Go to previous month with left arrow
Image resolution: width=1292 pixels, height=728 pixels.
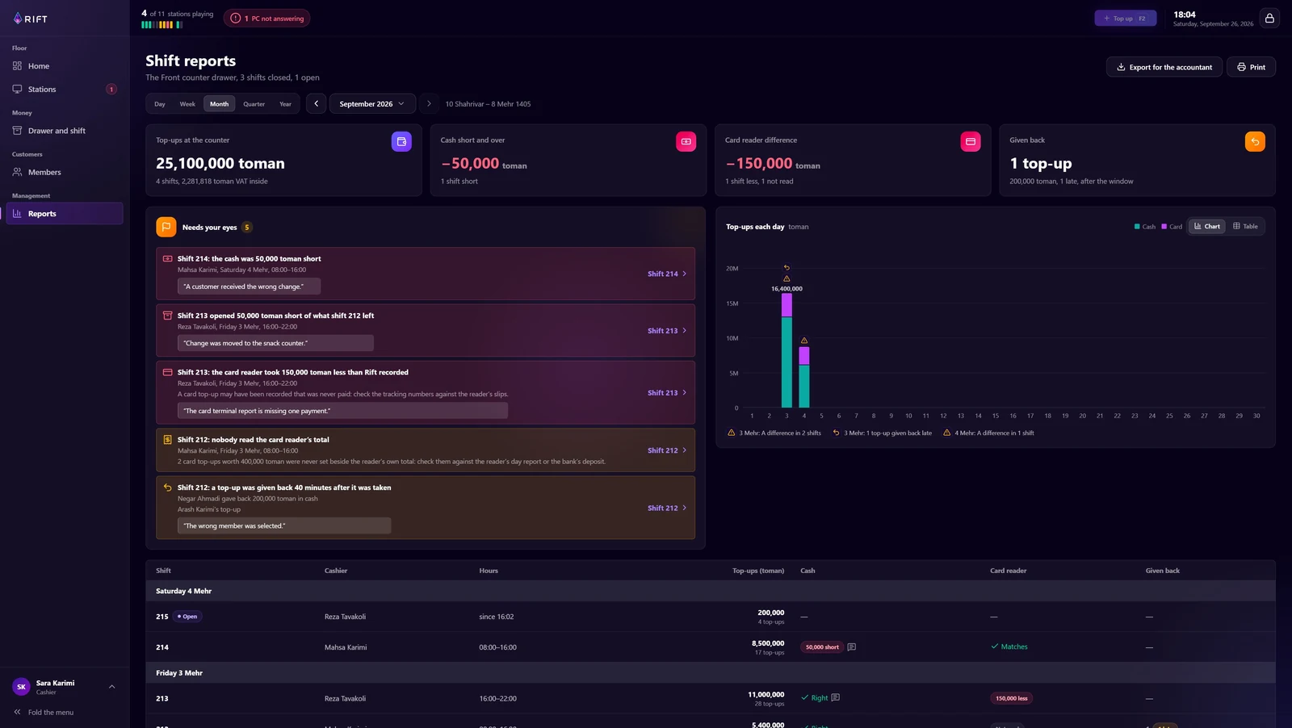tap(317, 103)
